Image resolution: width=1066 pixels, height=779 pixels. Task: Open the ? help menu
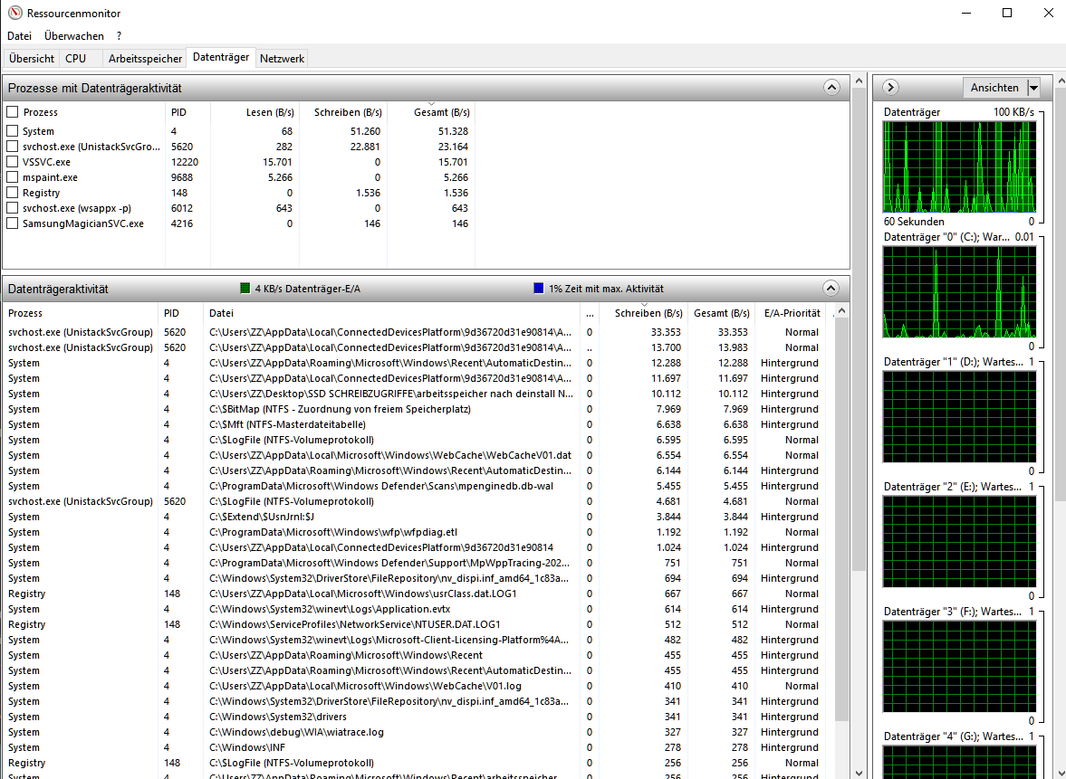tap(119, 36)
